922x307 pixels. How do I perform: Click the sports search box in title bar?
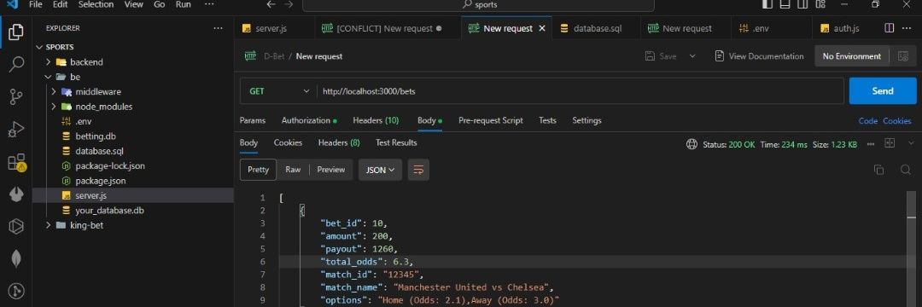[x=478, y=5]
